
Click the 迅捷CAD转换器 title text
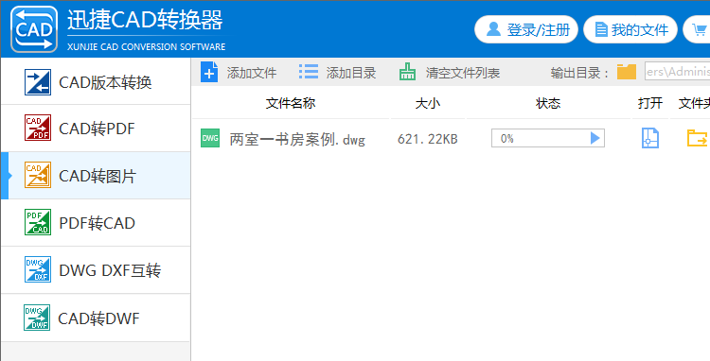click(x=146, y=21)
